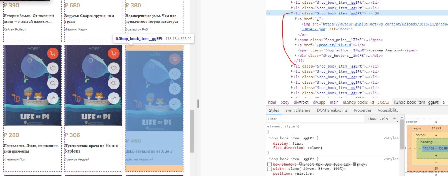The image size is (448, 176).
Task: Click the 'column' value of flex-direction
Action: pyautogui.click(x=314, y=148)
